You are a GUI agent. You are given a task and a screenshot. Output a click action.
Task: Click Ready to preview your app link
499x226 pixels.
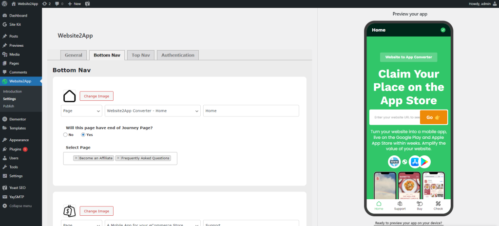pos(409,223)
